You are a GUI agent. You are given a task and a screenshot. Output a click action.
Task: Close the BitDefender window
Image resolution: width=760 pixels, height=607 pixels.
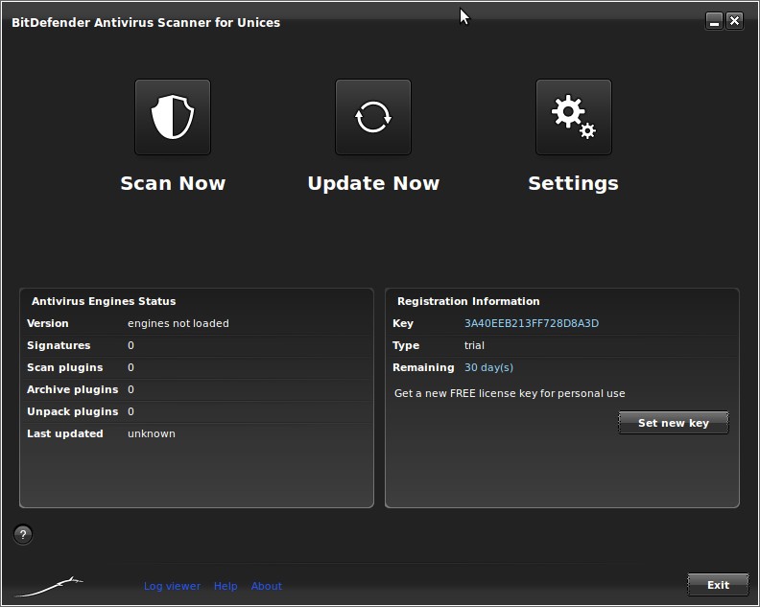734,21
